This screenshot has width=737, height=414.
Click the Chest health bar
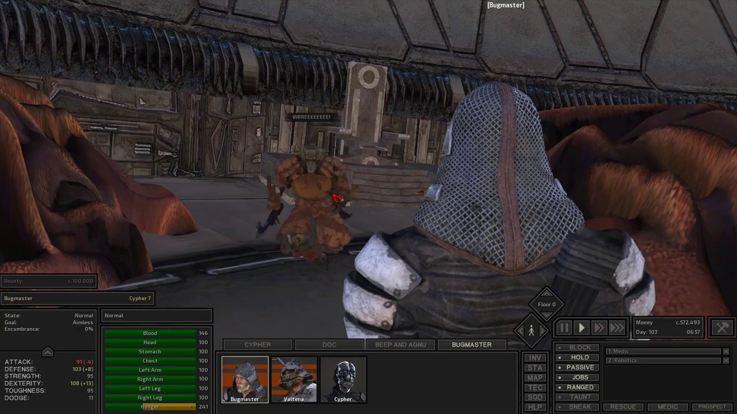pos(150,361)
